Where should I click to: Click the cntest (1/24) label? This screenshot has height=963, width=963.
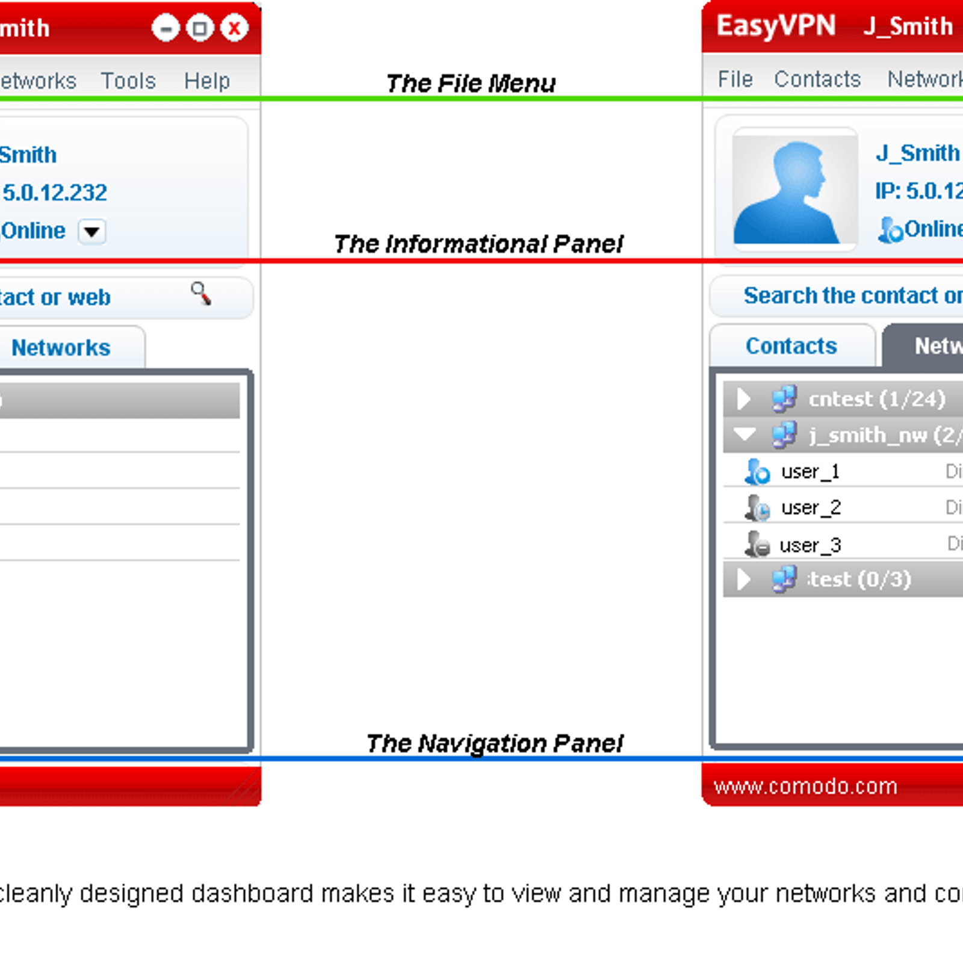tap(877, 398)
